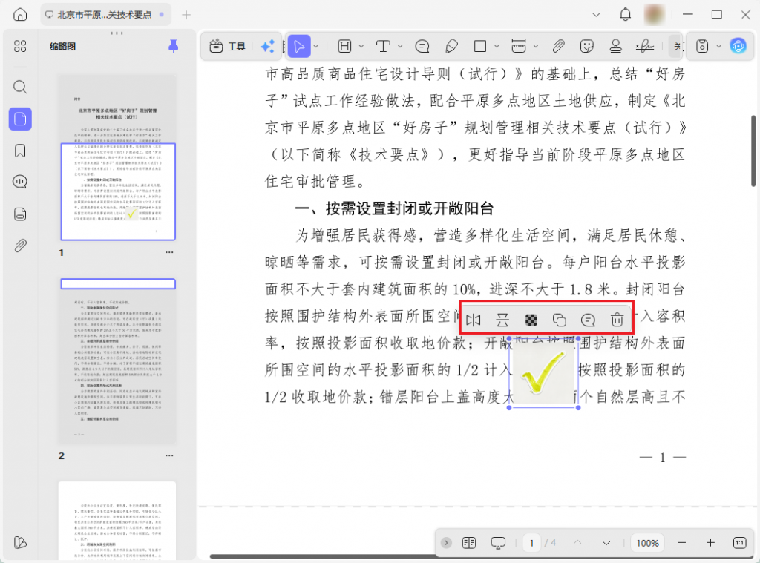This screenshot has height=563, width=760.
Task: Open the Text tool dropdown options
Action: coord(399,46)
